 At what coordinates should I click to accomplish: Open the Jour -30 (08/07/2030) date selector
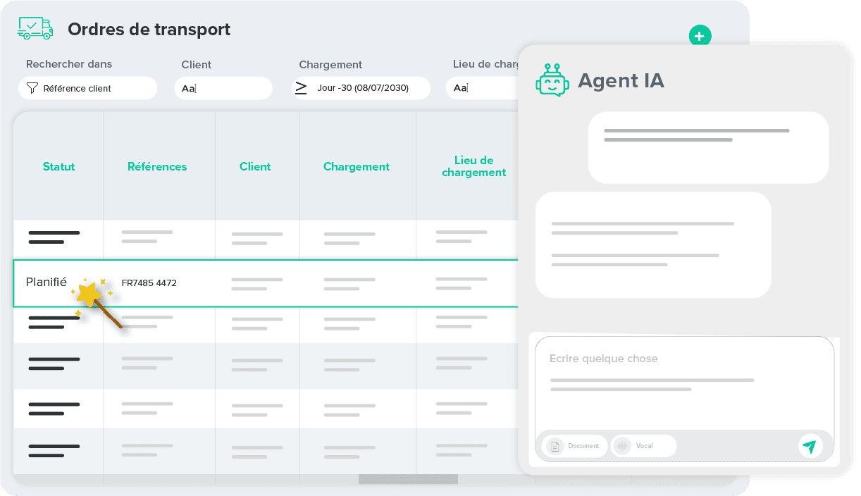[x=361, y=88]
